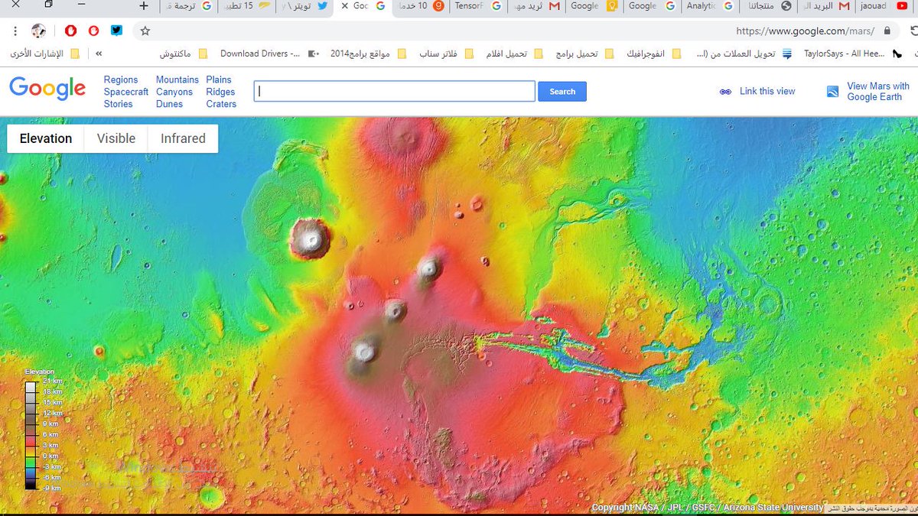The image size is (918, 516).
Task: Open the Dunes link
Action: [169, 104]
